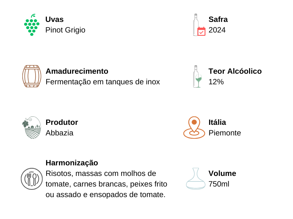Click the orange location pin icon
The image size is (293, 219).
point(194,127)
